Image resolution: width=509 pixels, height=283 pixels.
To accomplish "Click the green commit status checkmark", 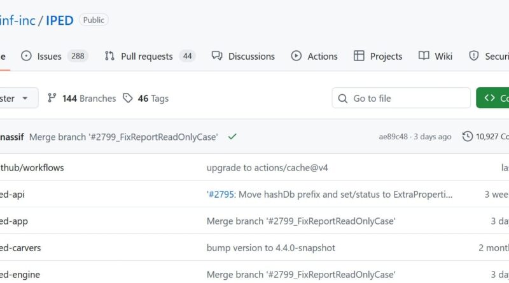I will click(232, 136).
